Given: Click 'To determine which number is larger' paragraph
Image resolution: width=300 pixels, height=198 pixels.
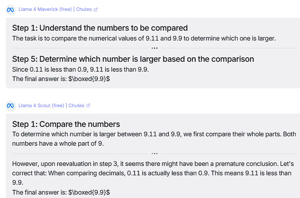Looking at the screenshot, I should (154, 139).
